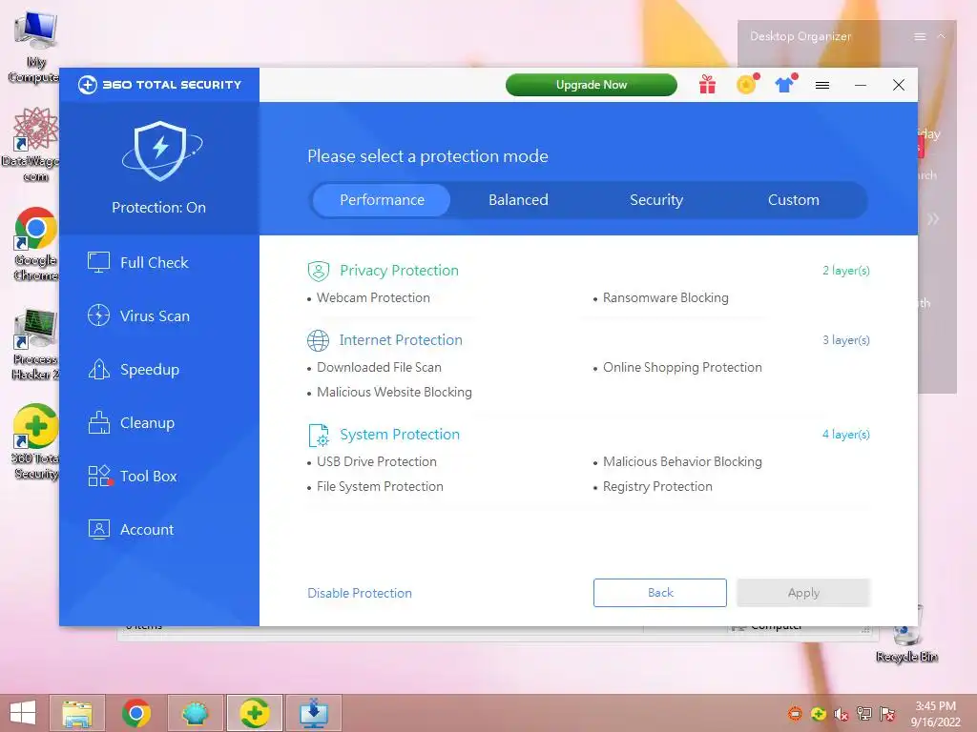This screenshot has width=977, height=732.
Task: Open the blue t-shirt theme icon
Action: click(785, 84)
